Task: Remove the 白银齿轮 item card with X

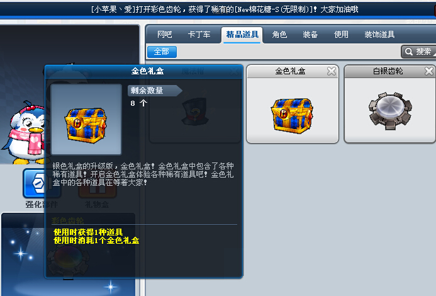Action: click(429, 71)
